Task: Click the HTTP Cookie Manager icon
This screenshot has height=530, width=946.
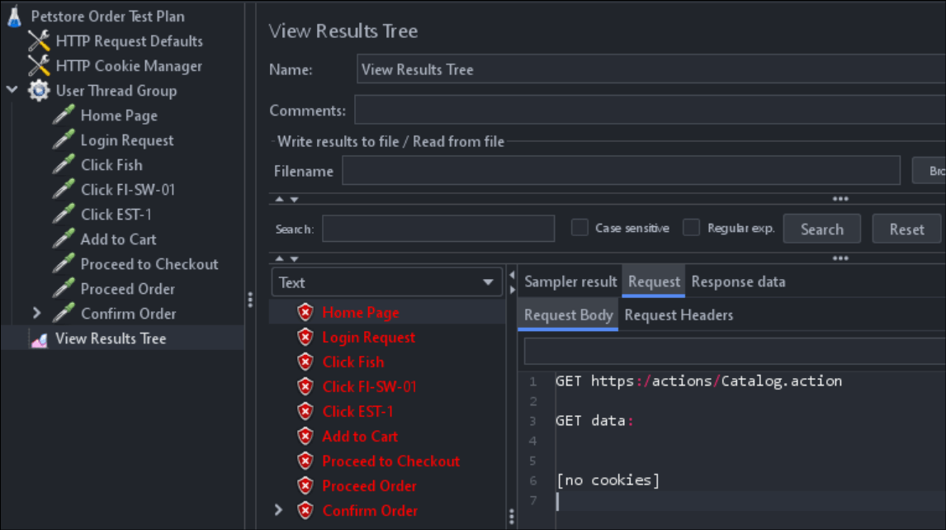Action: pyautogui.click(x=39, y=65)
